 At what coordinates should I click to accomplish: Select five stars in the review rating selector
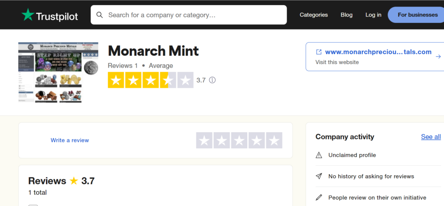pos(274,140)
